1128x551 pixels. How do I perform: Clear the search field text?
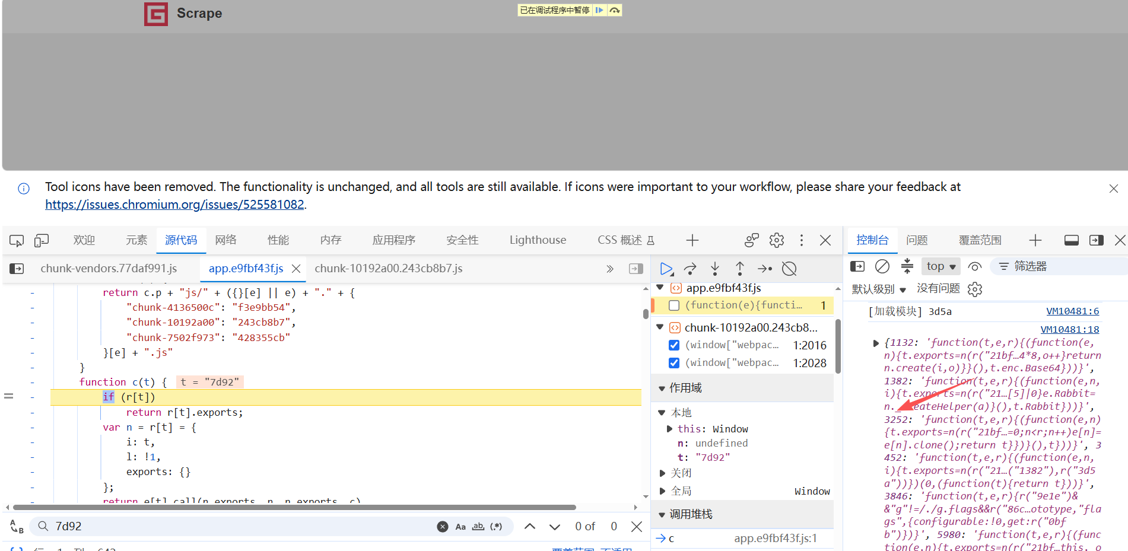[x=443, y=527]
